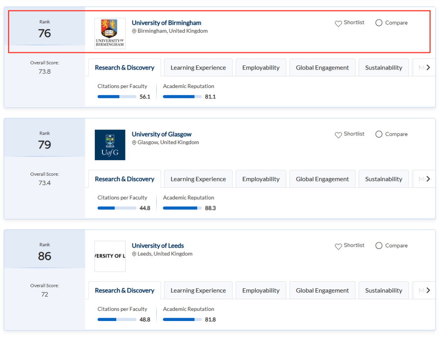
Task: Click Leeds Citations per Faculty bar 48.8
Action: [x=117, y=319]
